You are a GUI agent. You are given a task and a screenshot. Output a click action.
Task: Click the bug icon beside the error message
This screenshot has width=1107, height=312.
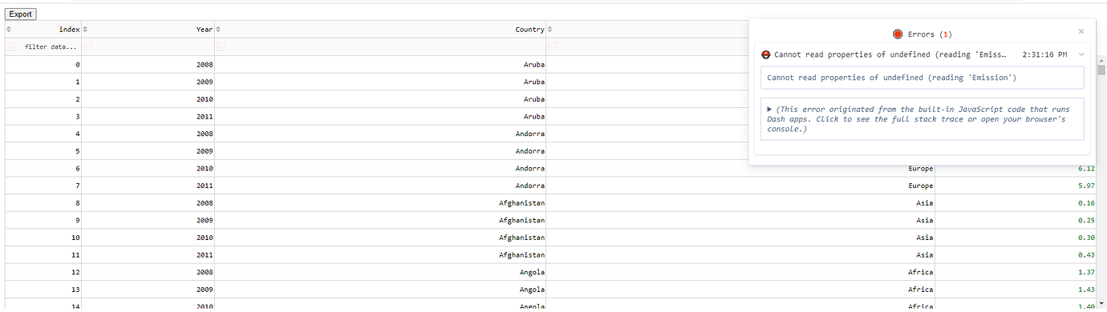click(x=766, y=54)
